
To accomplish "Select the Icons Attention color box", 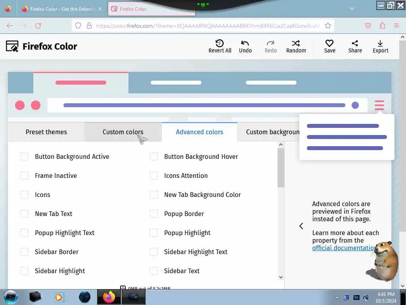I will click(x=154, y=176).
